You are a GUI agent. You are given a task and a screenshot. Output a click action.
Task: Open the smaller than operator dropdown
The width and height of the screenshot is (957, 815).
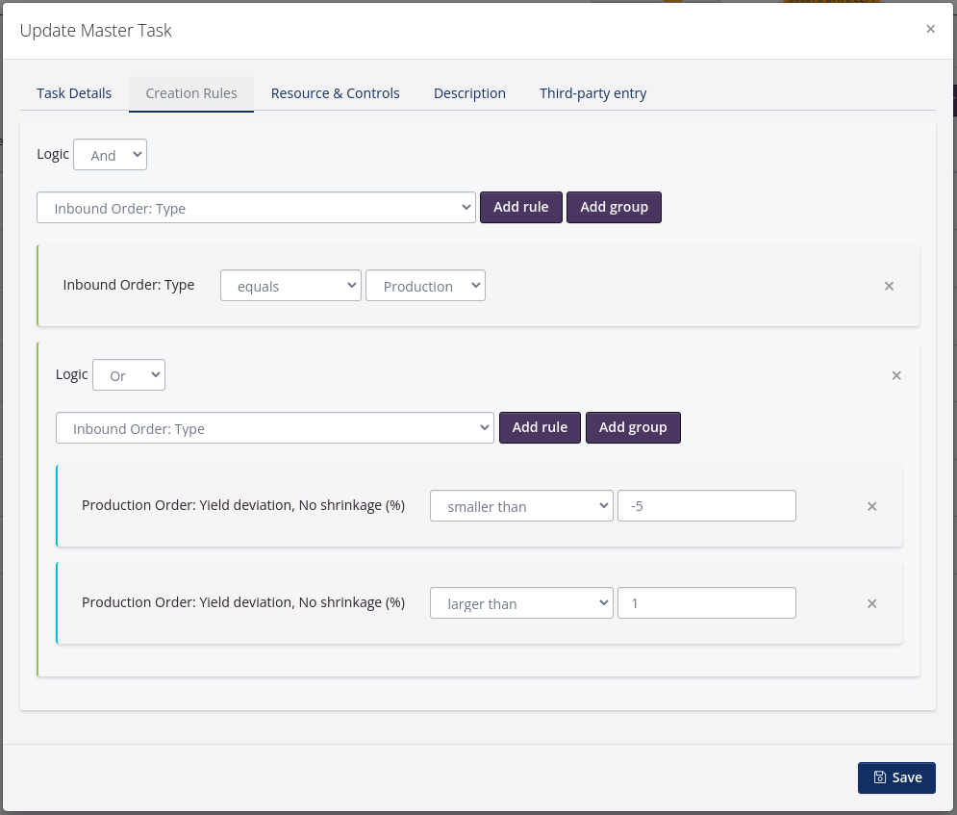pos(521,505)
